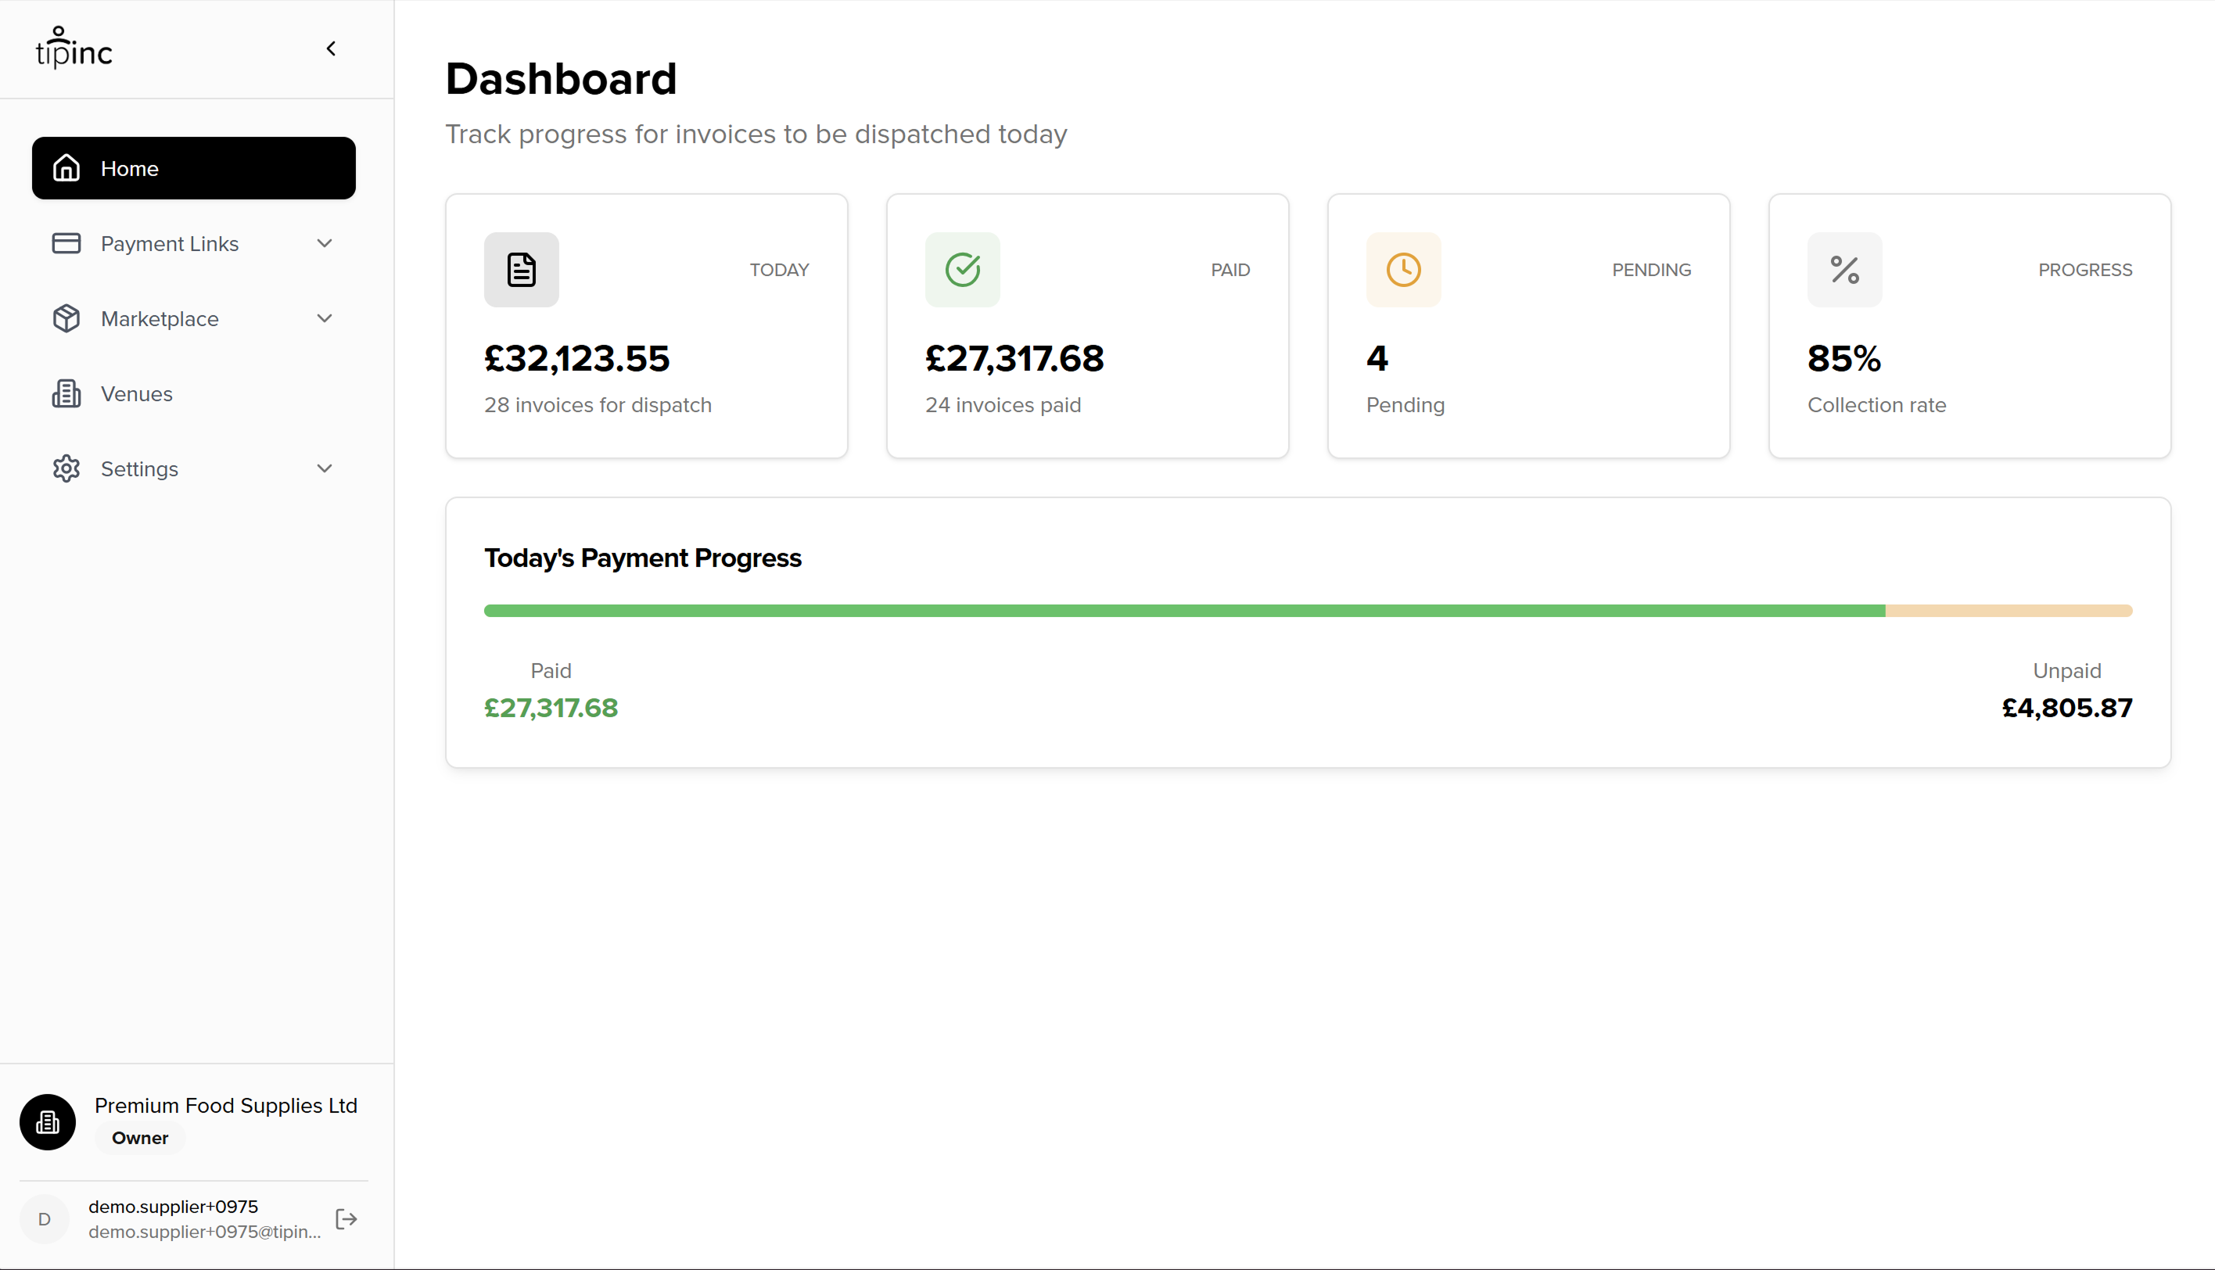The image size is (2215, 1270).
Task: Click the green paid section of the progress bar
Action: click(x=1184, y=611)
